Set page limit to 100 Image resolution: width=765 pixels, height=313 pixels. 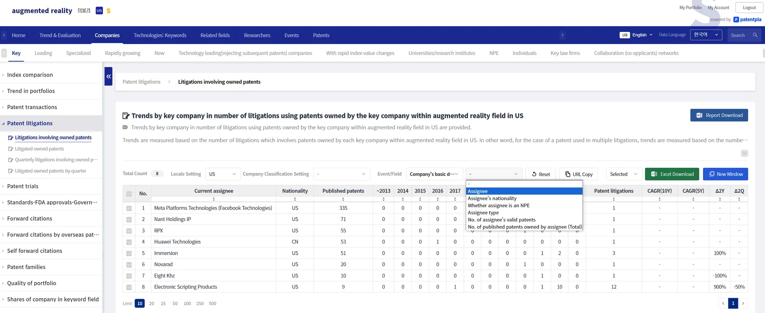pyautogui.click(x=187, y=303)
